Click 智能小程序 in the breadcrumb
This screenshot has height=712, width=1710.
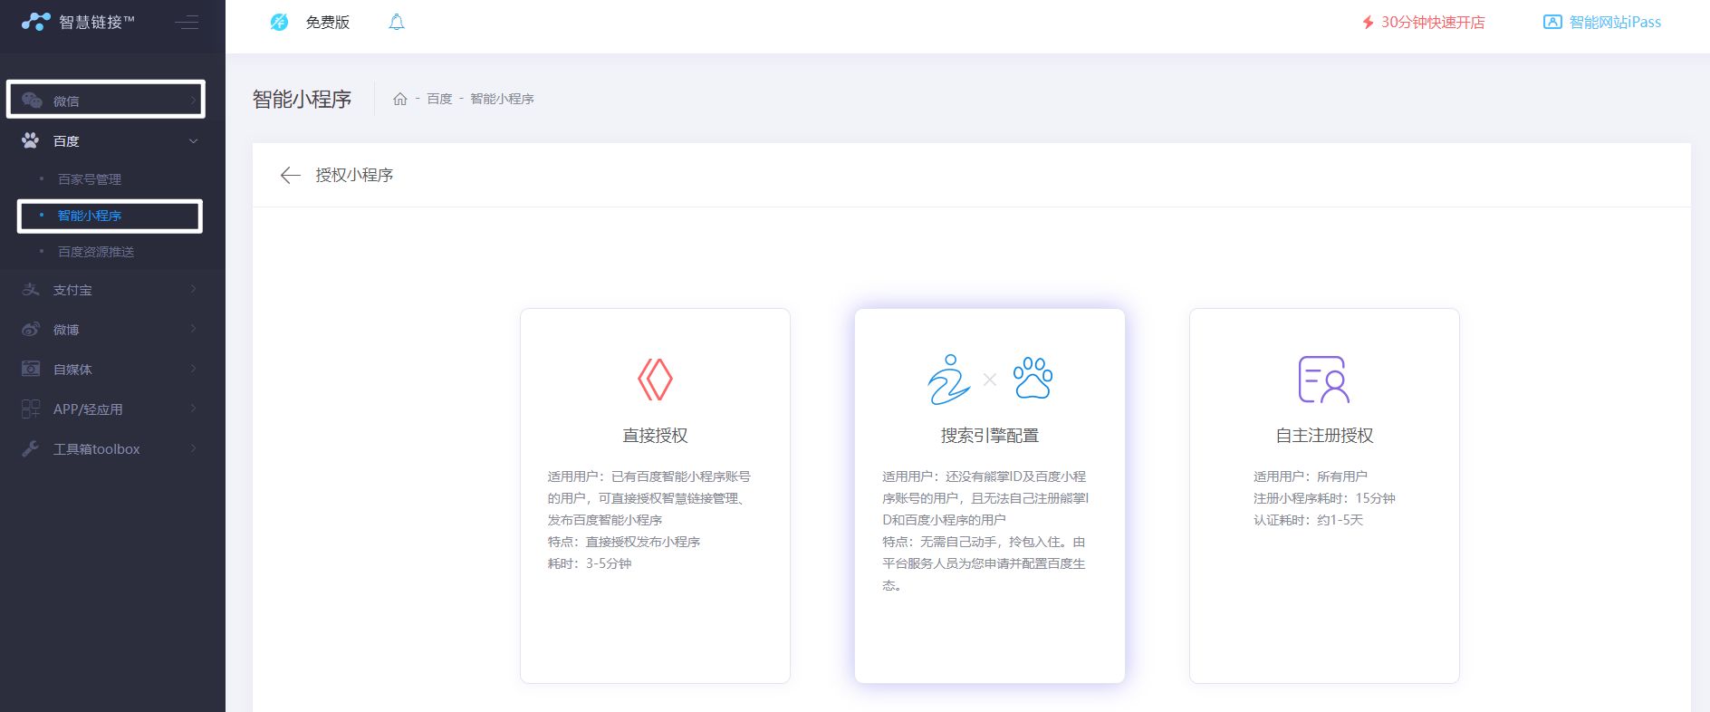[502, 99]
